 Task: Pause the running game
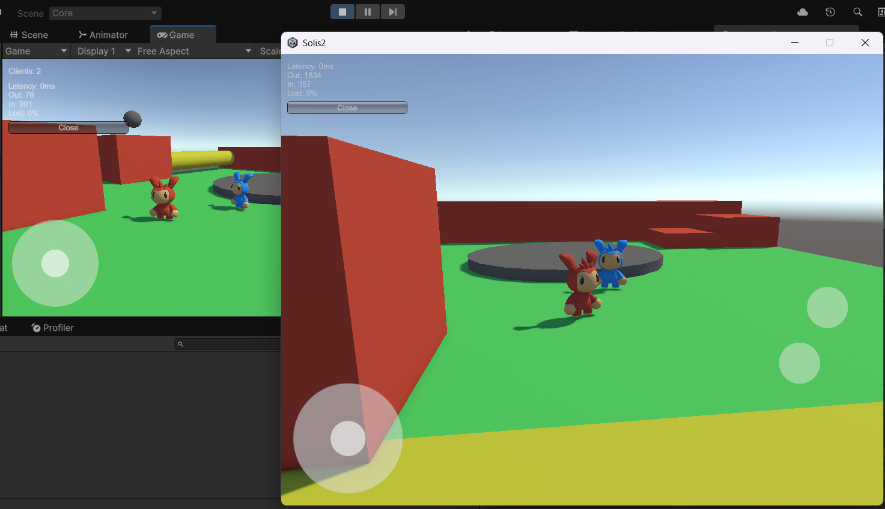[x=368, y=12]
